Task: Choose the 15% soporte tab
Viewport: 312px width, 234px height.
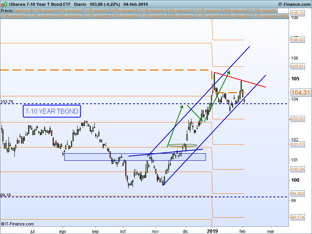Action: [x=179, y=11]
